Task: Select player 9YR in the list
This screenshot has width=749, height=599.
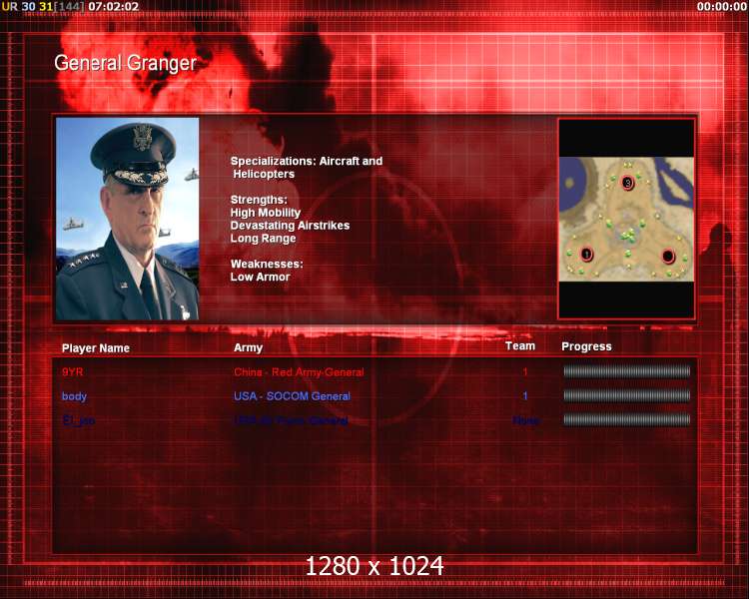Action: click(73, 372)
